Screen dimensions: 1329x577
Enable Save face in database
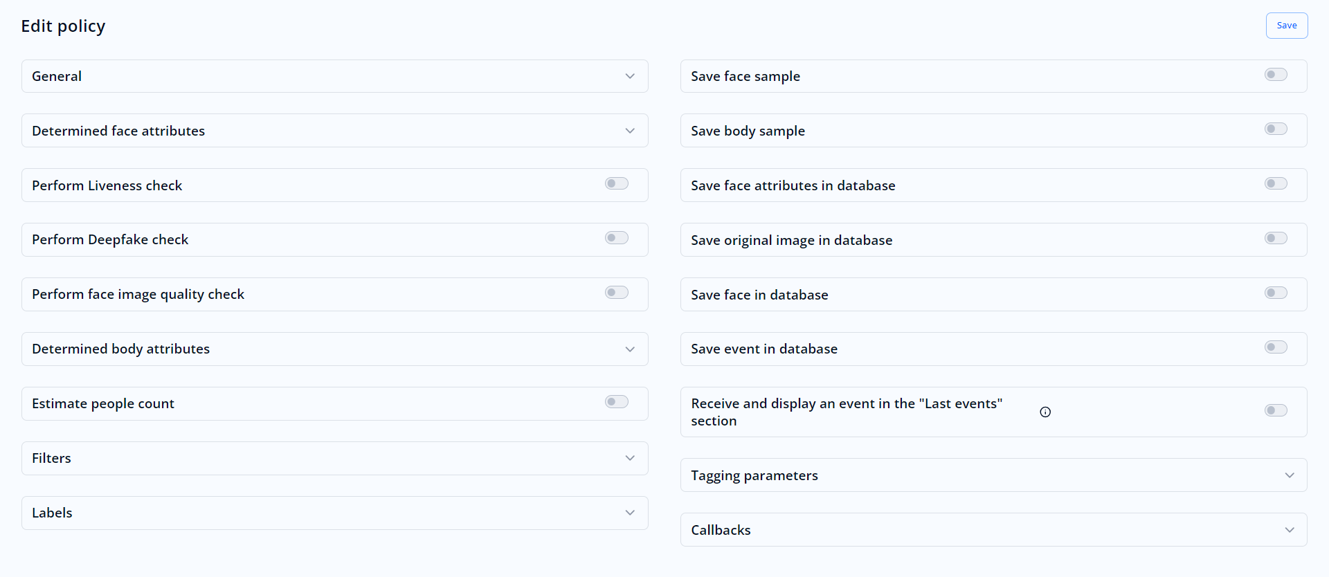tap(1275, 293)
